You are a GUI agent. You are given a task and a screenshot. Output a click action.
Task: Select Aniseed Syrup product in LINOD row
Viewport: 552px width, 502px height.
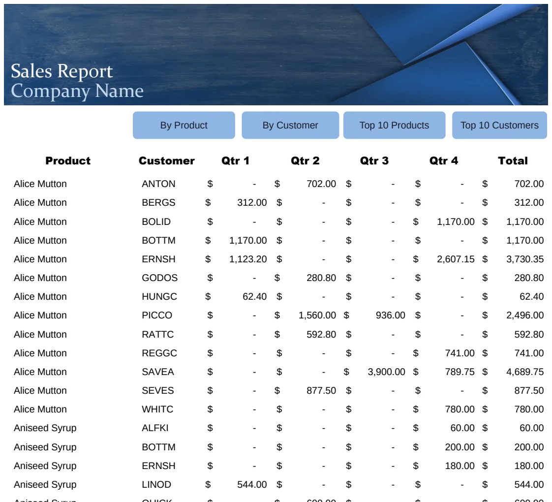[45, 485]
